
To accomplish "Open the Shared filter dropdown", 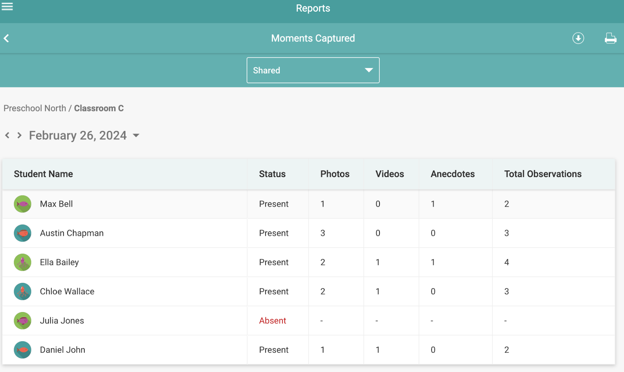I will pyautogui.click(x=313, y=70).
